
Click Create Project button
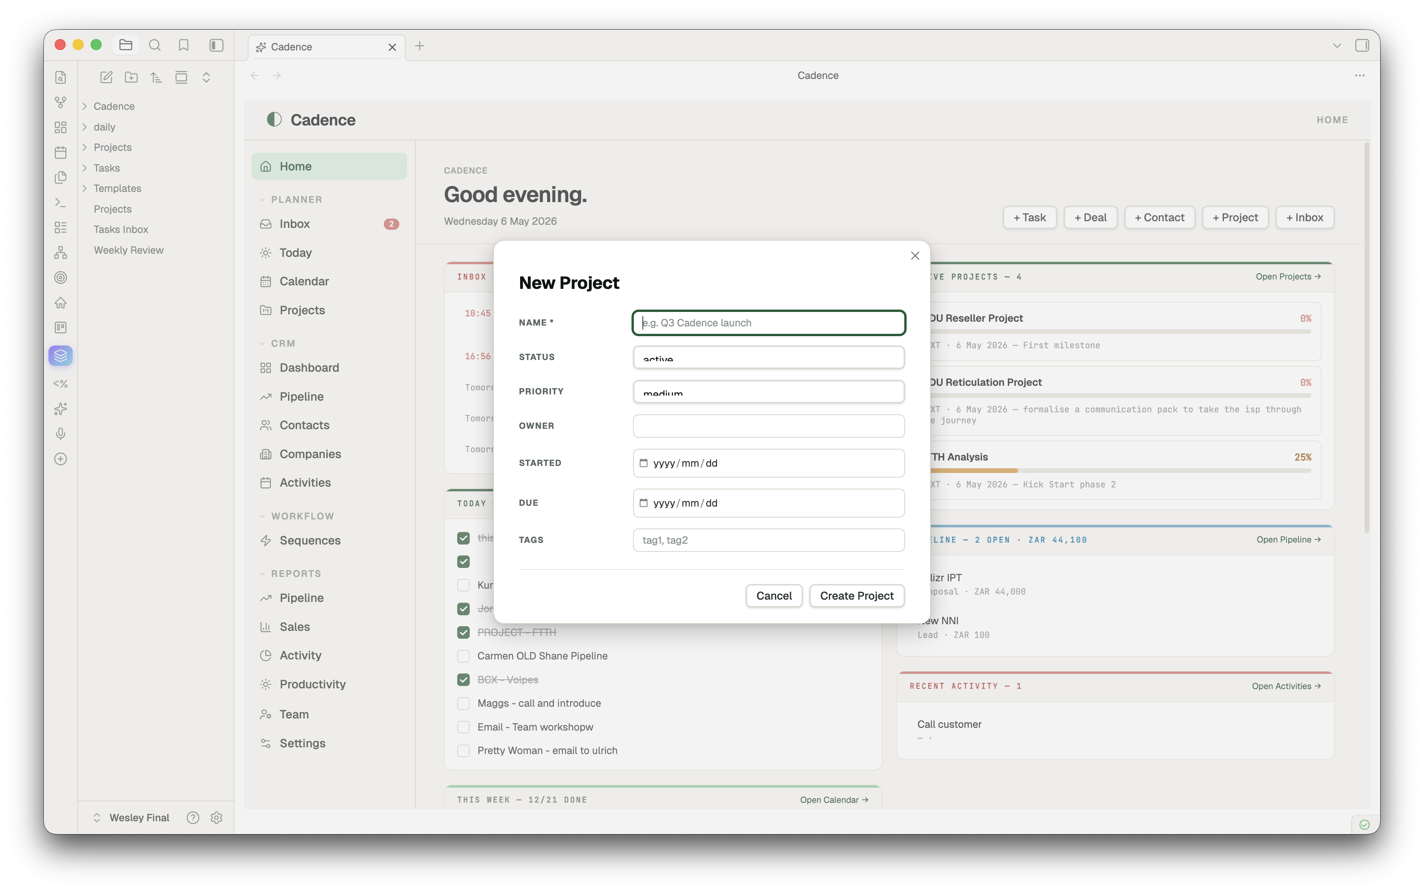click(857, 596)
